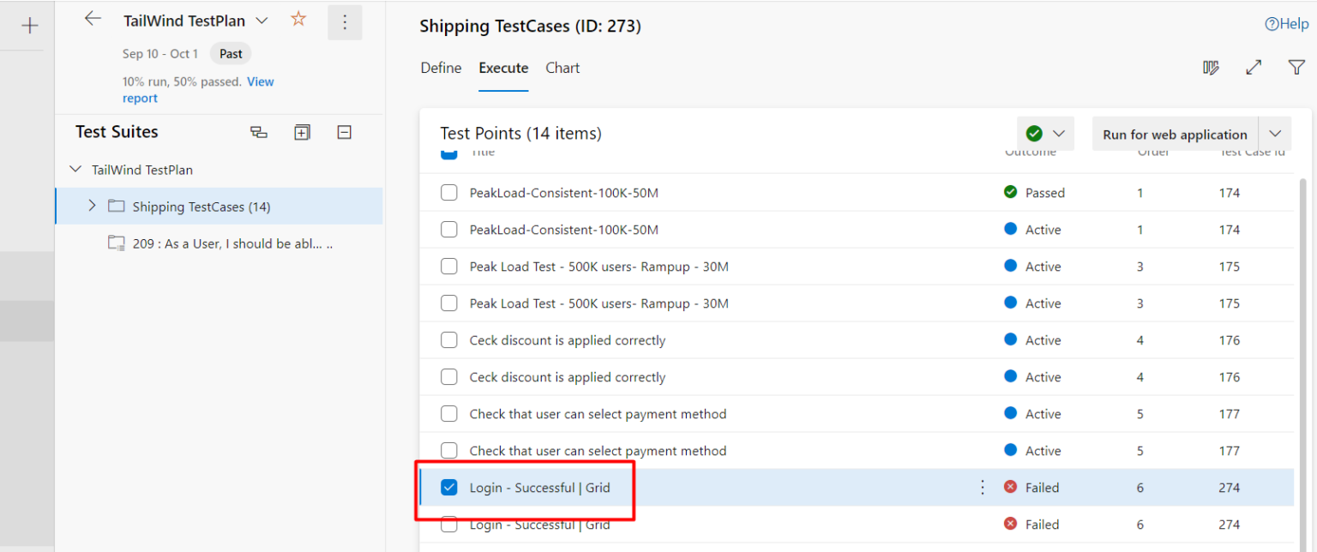Open the Define tab
Image resolution: width=1317 pixels, height=552 pixels.
point(441,68)
